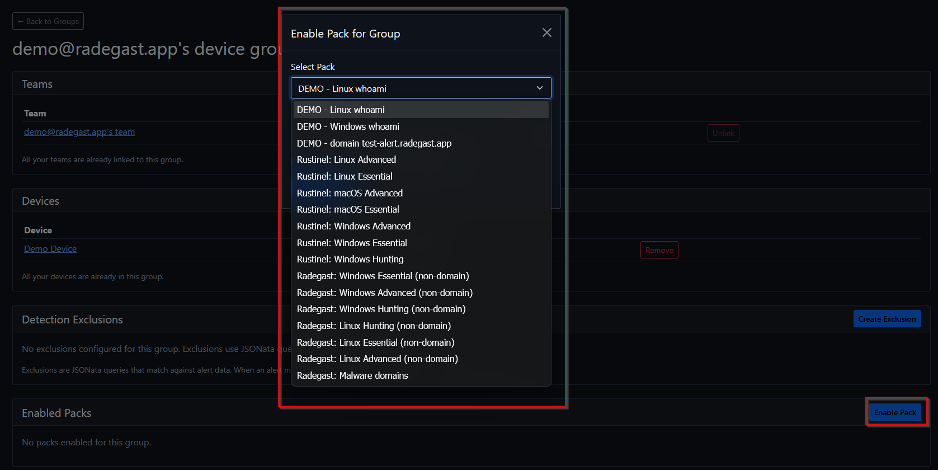This screenshot has width=938, height=470.
Task: Unlink the demo@radegast.app team
Action: coord(723,133)
